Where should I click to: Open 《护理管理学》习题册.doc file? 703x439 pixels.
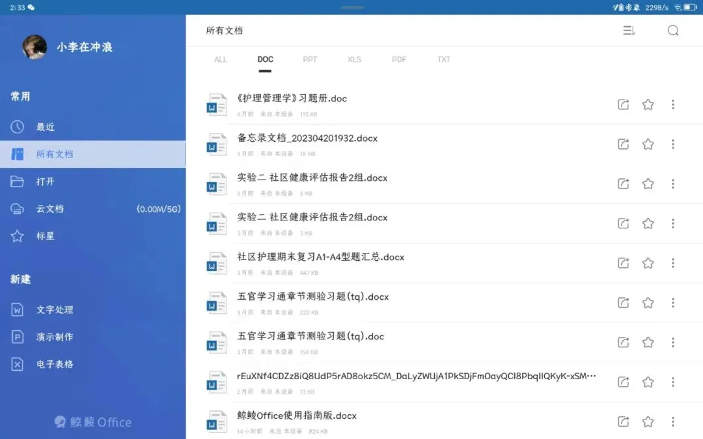(292, 99)
